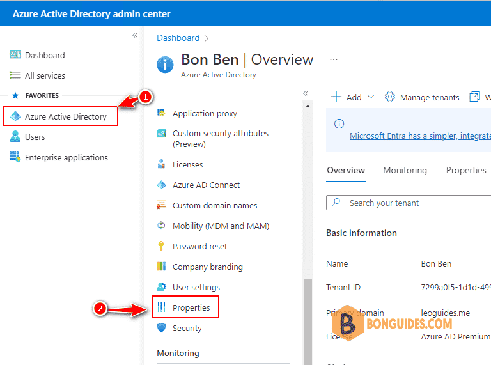Click the Name value Bon Ben
The image size is (491, 365).
coord(436,263)
